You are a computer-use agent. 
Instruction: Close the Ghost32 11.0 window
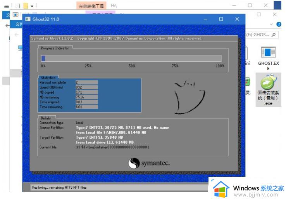tap(237, 19)
